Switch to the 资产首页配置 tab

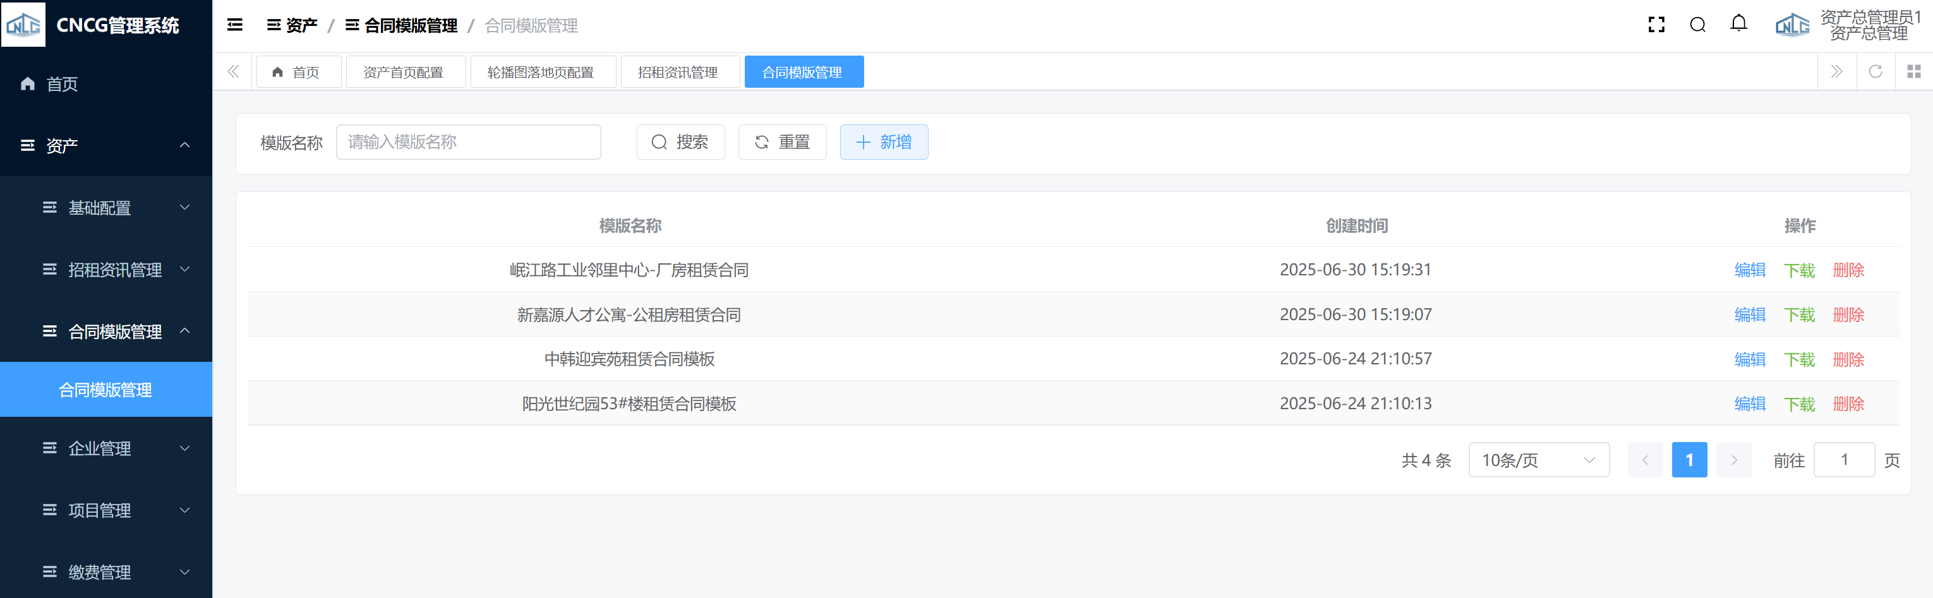pyautogui.click(x=403, y=73)
